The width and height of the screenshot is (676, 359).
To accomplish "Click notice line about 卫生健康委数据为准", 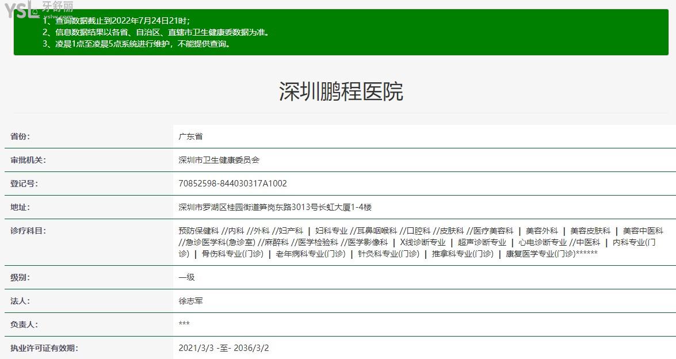I will (158, 32).
